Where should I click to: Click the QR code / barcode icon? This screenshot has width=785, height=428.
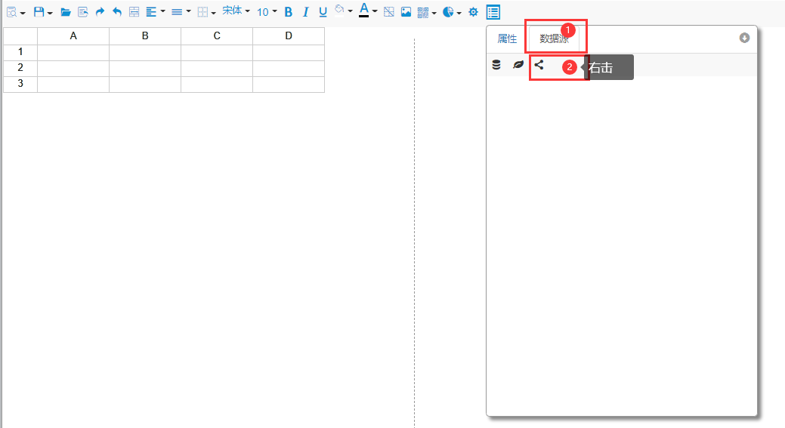423,12
